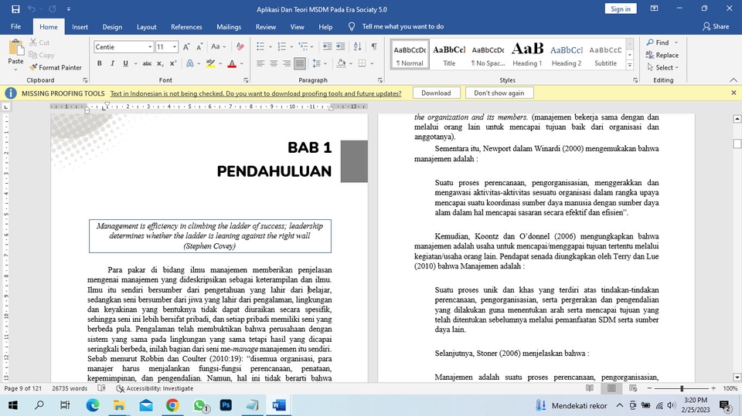This screenshot has width=742, height=416.
Task: Switch to the References tab
Action: pyautogui.click(x=186, y=27)
